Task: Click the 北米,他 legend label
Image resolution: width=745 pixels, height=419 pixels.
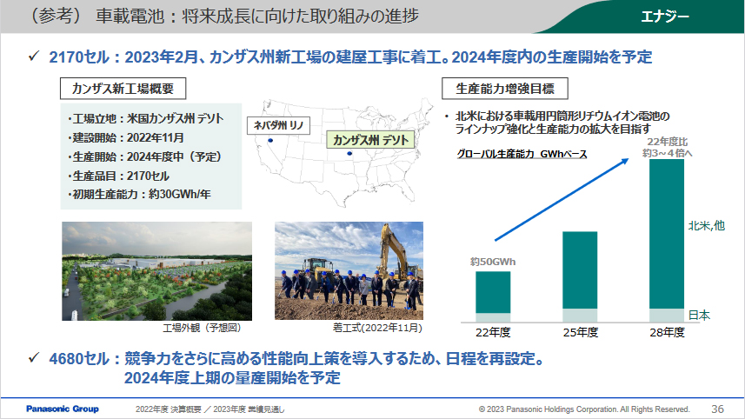Action: coord(707,226)
